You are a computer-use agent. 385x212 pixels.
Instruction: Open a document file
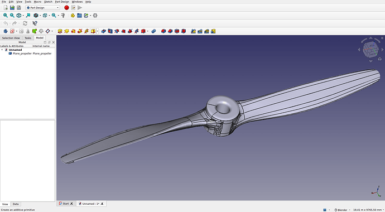(12, 8)
